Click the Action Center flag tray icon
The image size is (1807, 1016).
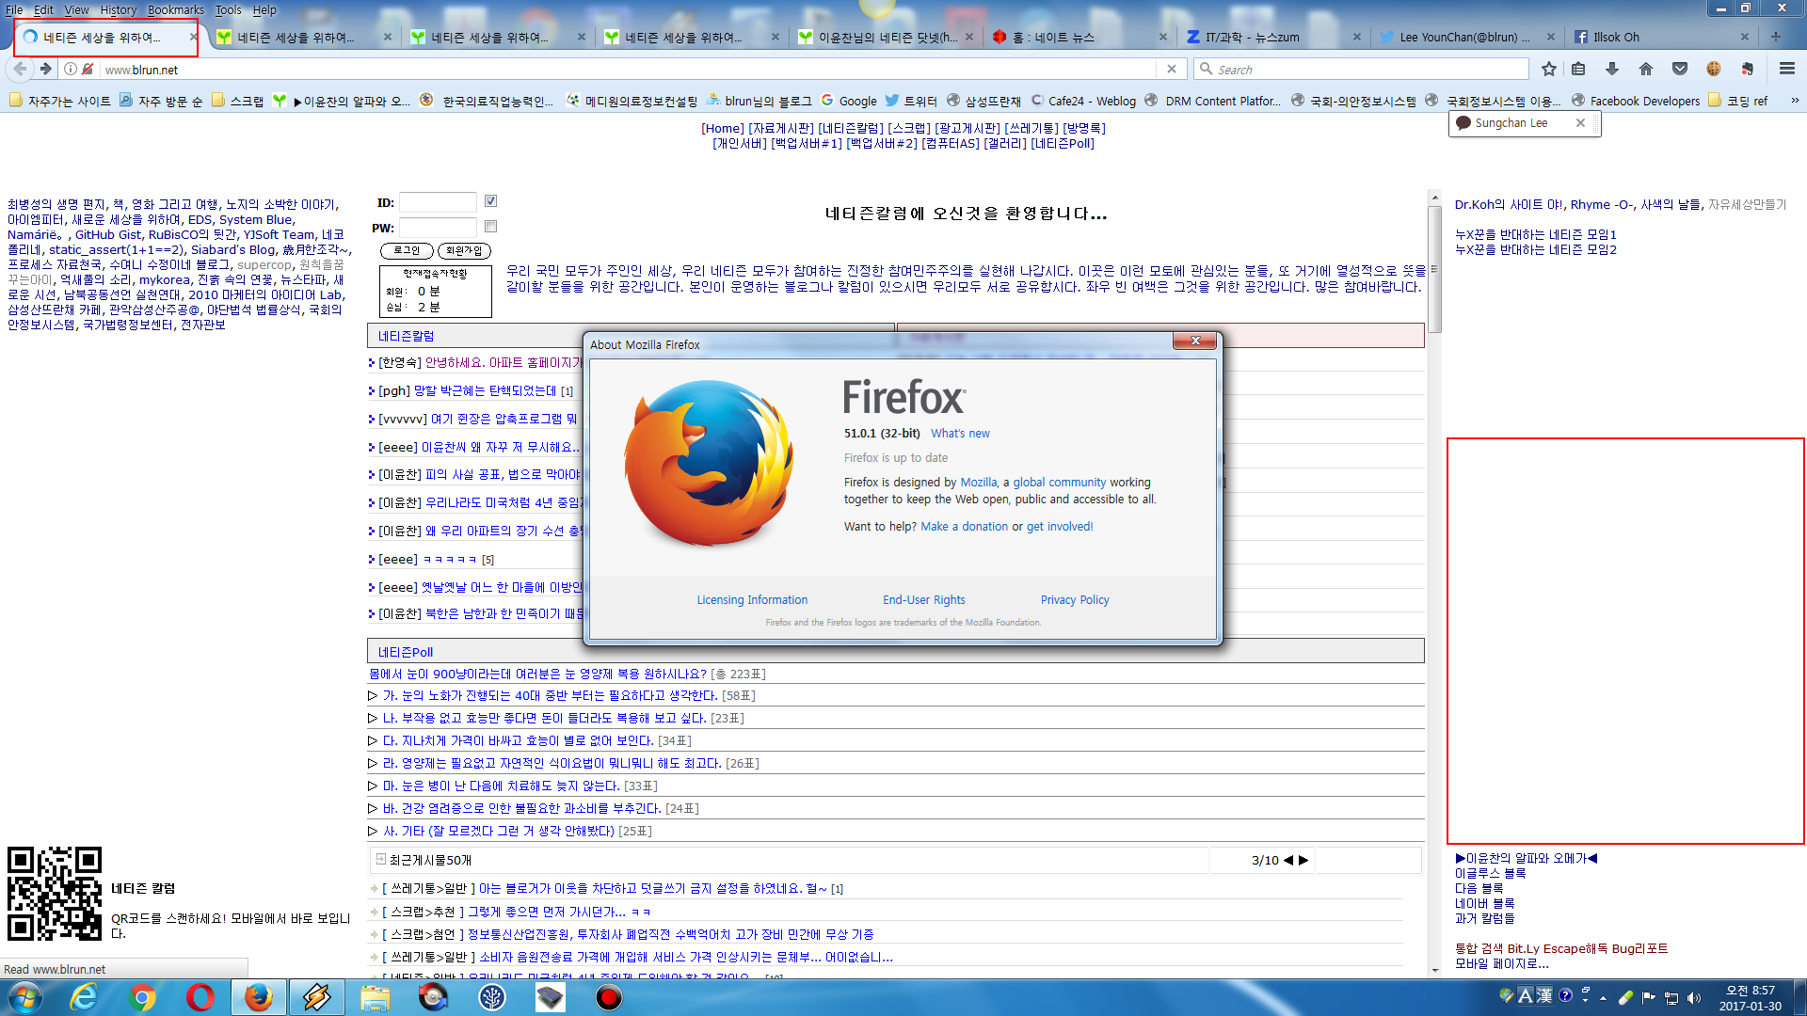(1649, 998)
